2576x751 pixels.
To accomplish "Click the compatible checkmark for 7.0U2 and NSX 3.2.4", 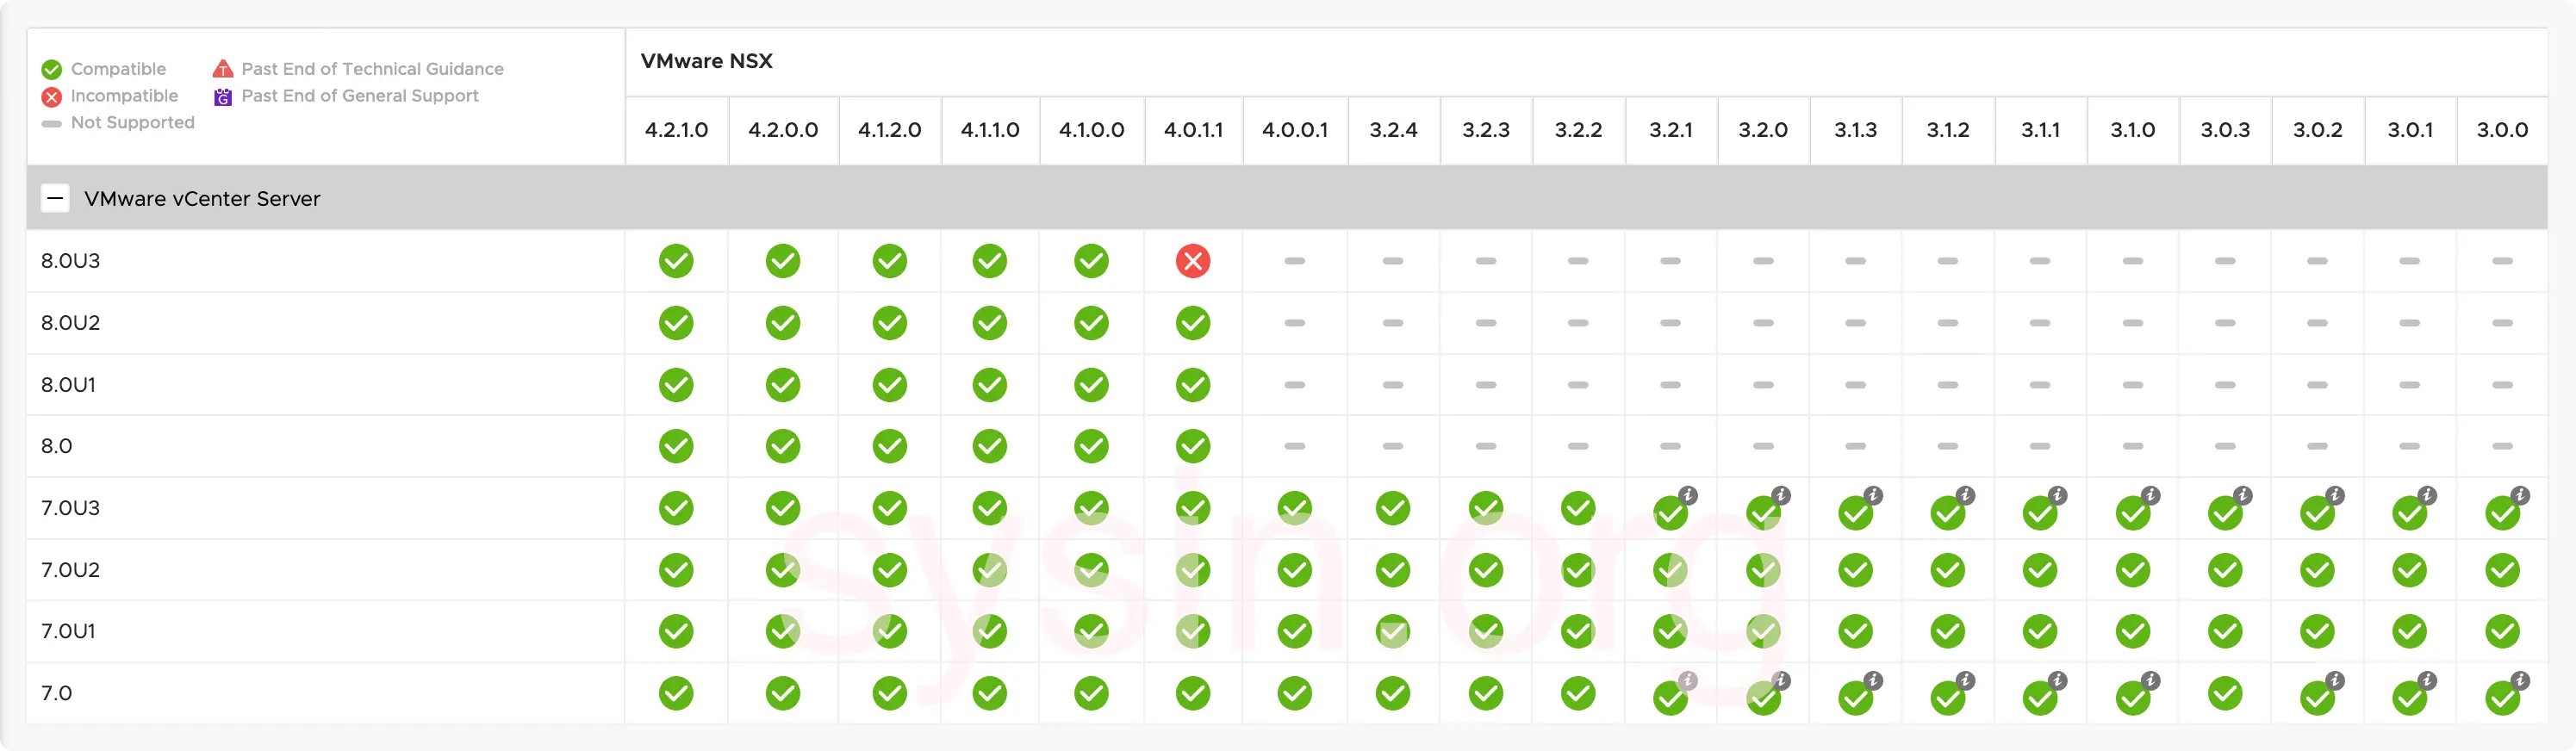I will coord(1393,570).
